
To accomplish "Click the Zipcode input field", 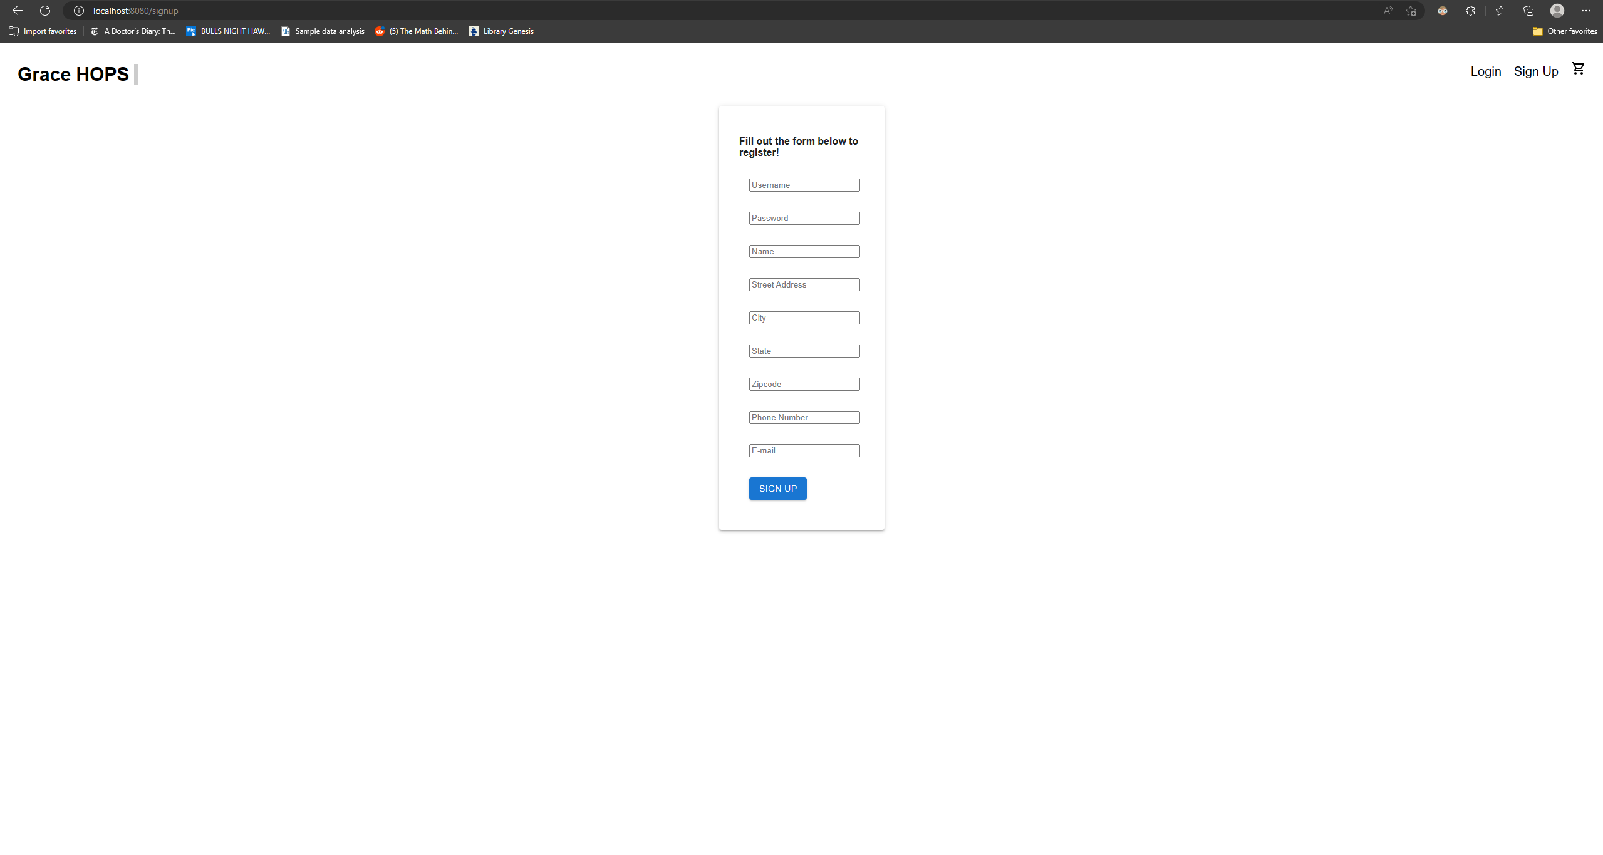I will click(804, 384).
